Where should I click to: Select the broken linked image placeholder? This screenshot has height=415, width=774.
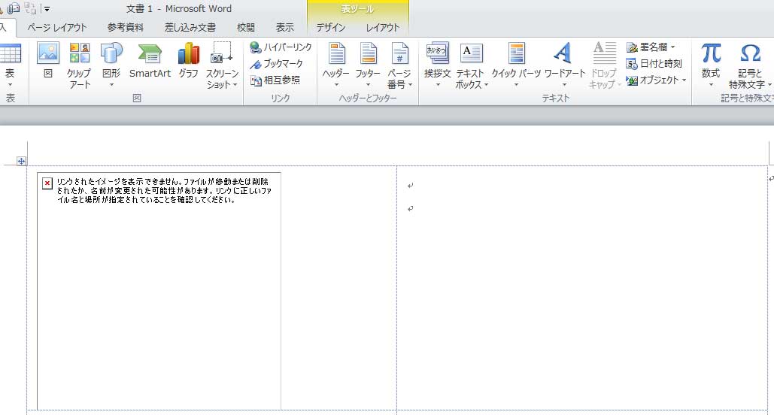(x=159, y=290)
